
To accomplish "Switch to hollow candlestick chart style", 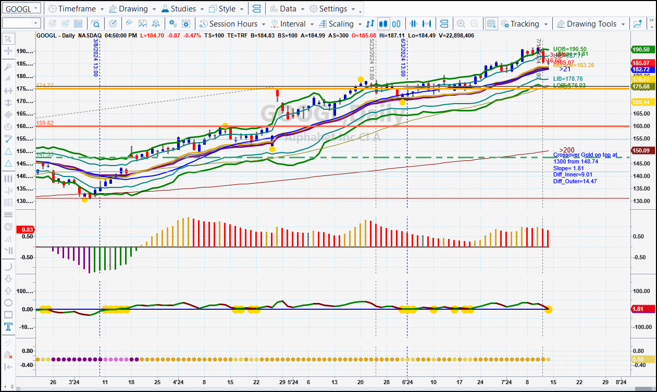I will click(396, 24).
